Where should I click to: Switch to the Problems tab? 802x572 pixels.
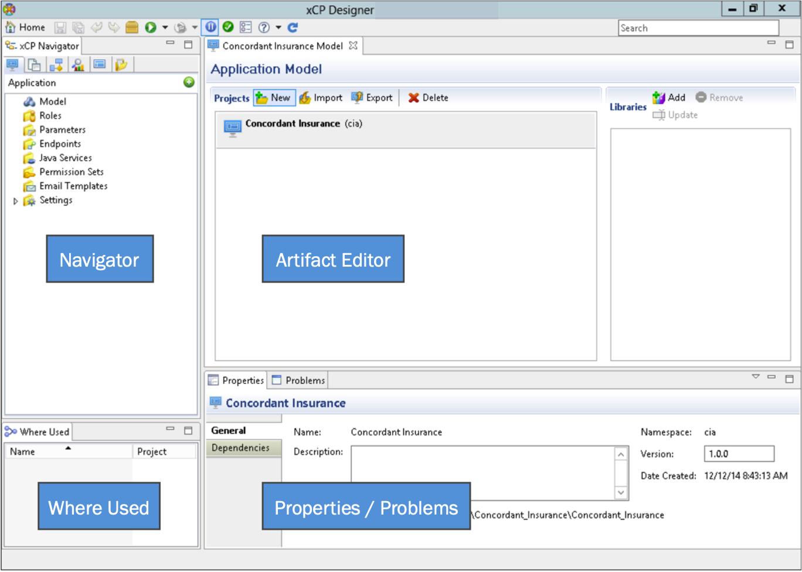[x=298, y=380]
